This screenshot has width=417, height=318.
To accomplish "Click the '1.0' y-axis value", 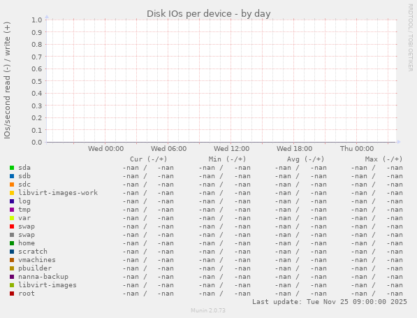I will pos(37,20).
